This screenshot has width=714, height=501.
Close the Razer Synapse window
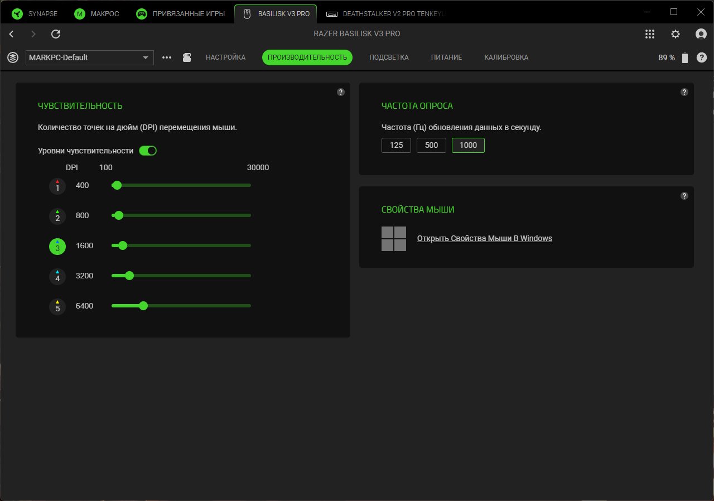(701, 12)
